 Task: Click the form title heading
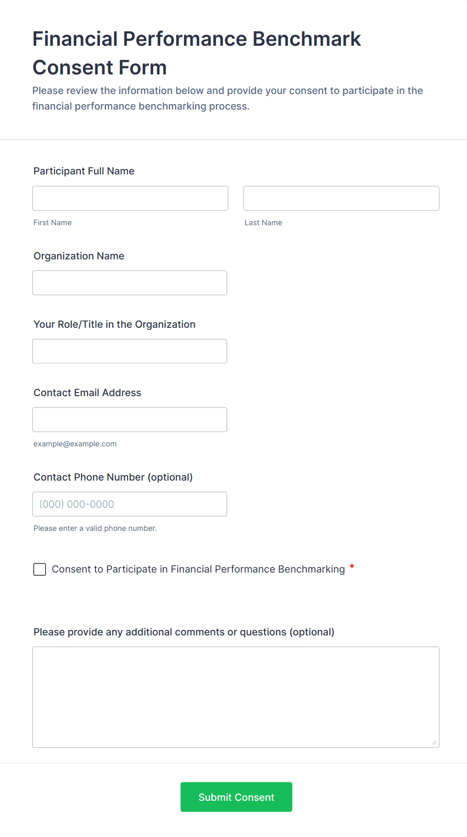point(197,53)
